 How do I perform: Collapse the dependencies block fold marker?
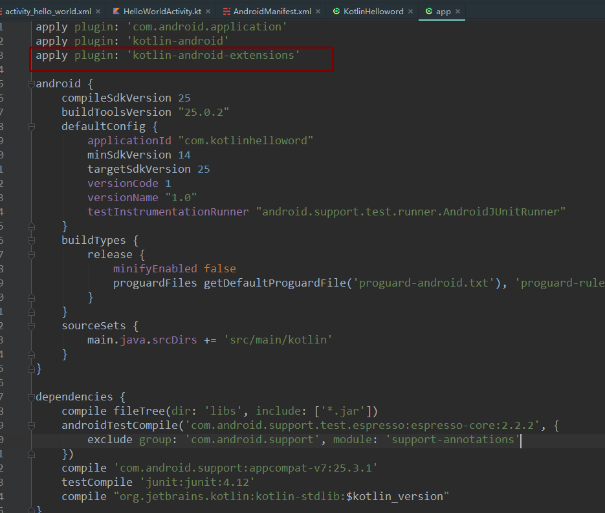coord(31,397)
